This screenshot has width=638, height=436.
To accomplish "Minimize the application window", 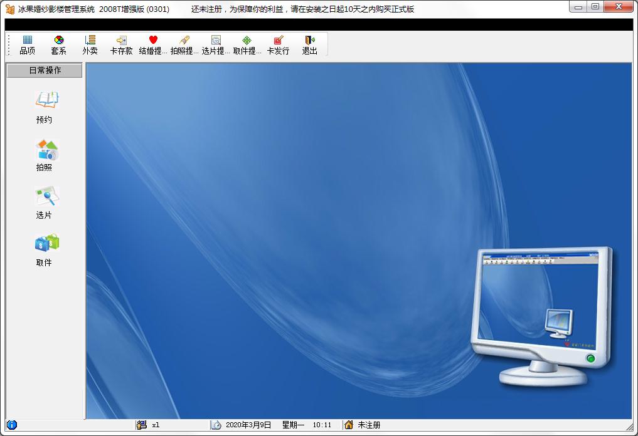I will [578, 7].
